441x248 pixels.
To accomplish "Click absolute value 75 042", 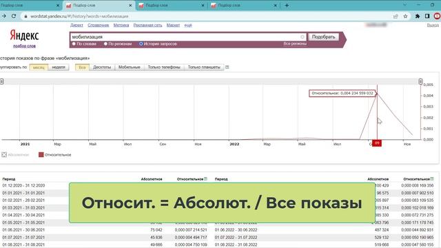I will 156,230.
